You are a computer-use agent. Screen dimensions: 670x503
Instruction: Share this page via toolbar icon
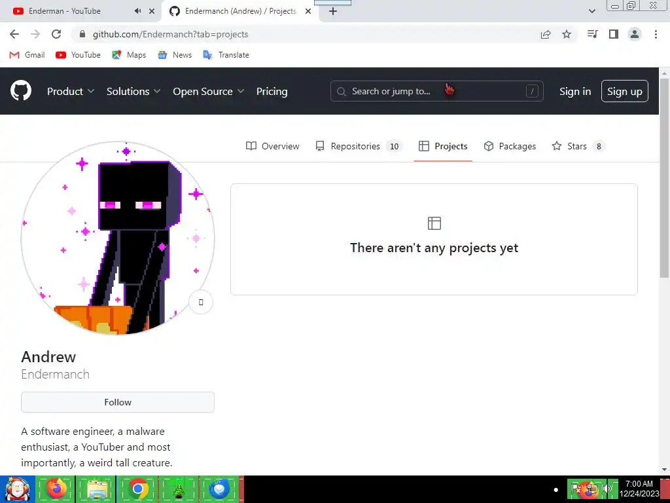tap(546, 34)
